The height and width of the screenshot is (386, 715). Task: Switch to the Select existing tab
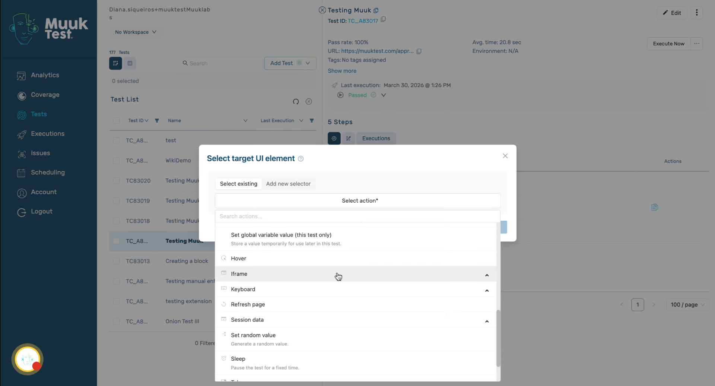click(238, 184)
